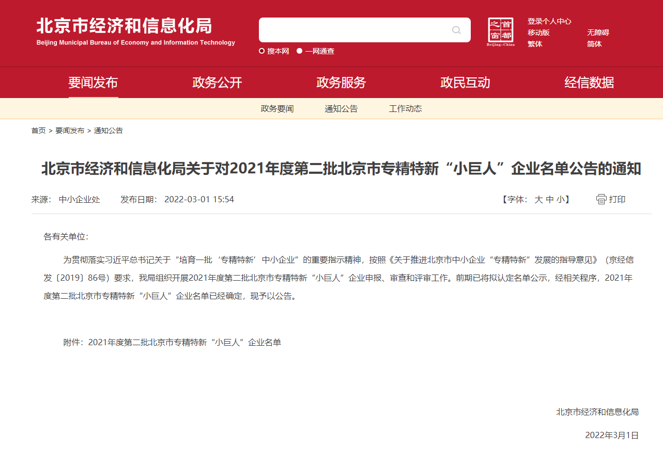Viewport: 663px width, 452px height.
Task: Click 要闻发布 in breadcrumb
Action: coord(70,131)
